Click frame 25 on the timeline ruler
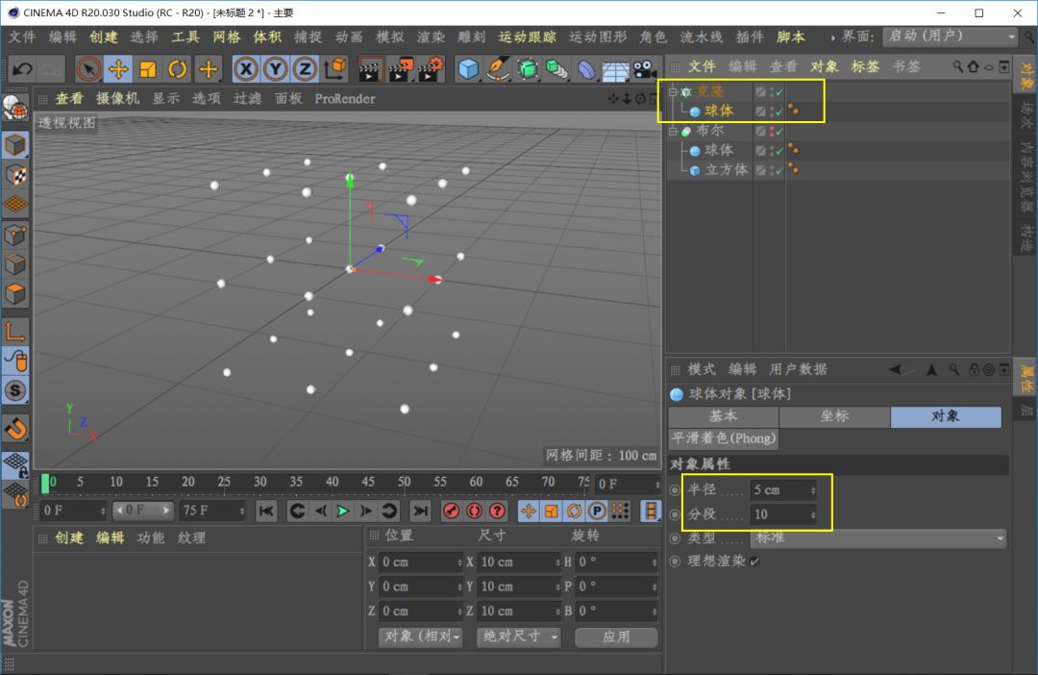Viewport: 1038px width, 675px height. tap(224, 482)
